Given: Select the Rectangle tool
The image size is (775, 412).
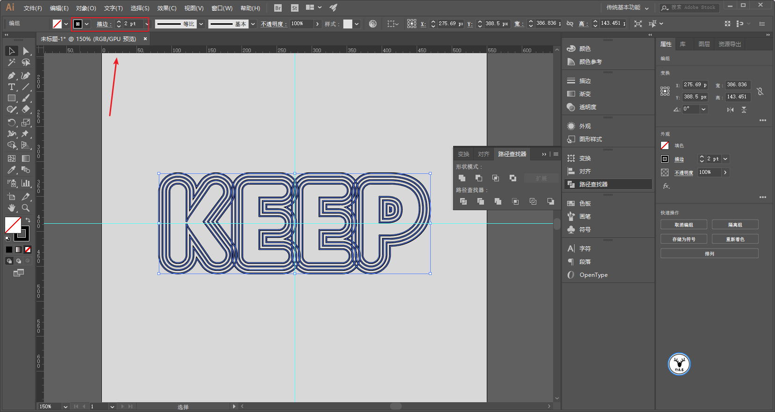Looking at the screenshot, I should (x=12, y=98).
